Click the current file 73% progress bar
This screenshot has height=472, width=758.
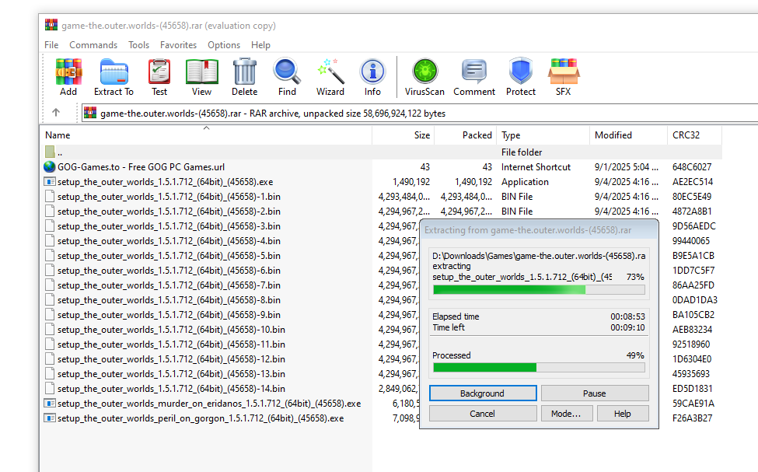[539, 290]
